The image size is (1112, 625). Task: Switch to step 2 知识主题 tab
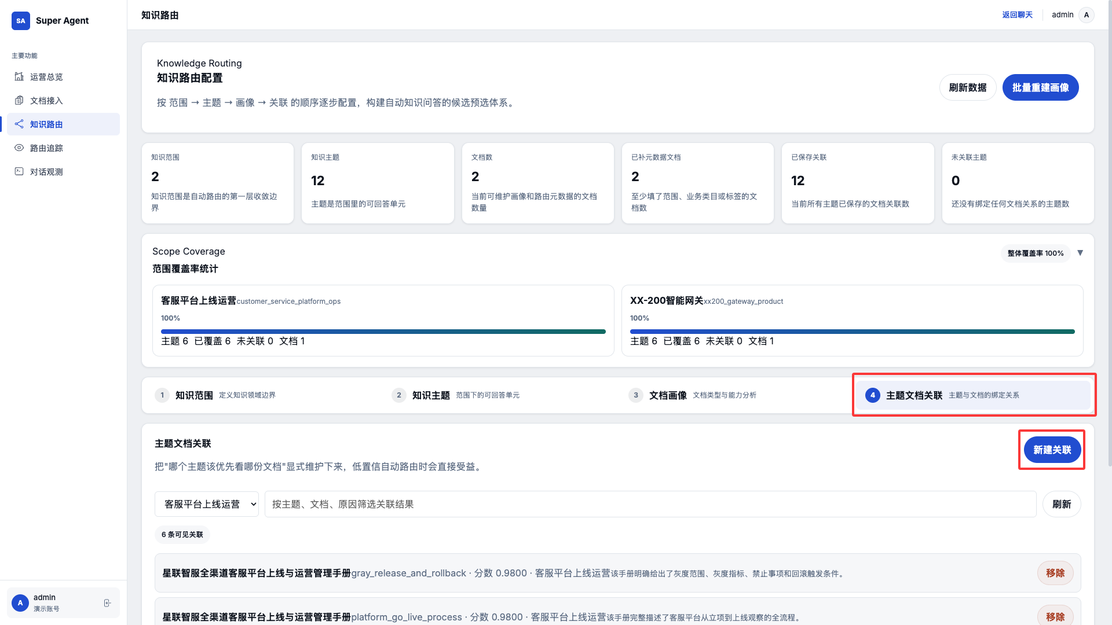point(431,395)
